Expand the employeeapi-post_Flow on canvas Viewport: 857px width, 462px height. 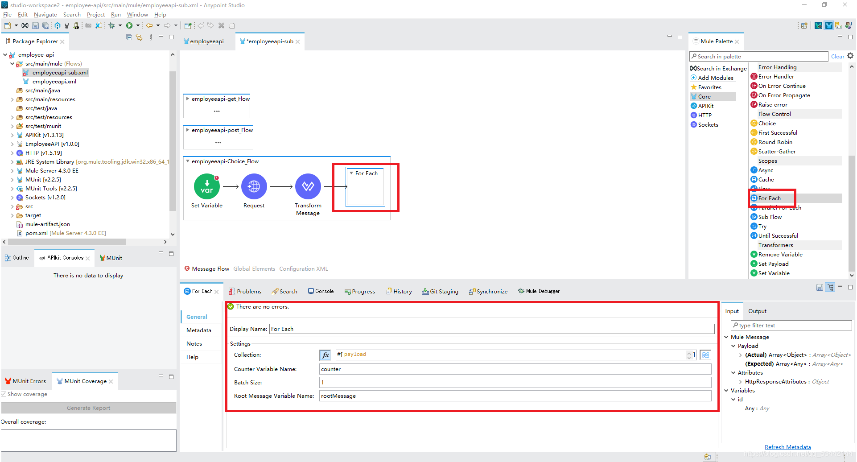pos(188,130)
